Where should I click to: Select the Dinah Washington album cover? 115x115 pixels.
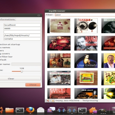coord(59,43)
